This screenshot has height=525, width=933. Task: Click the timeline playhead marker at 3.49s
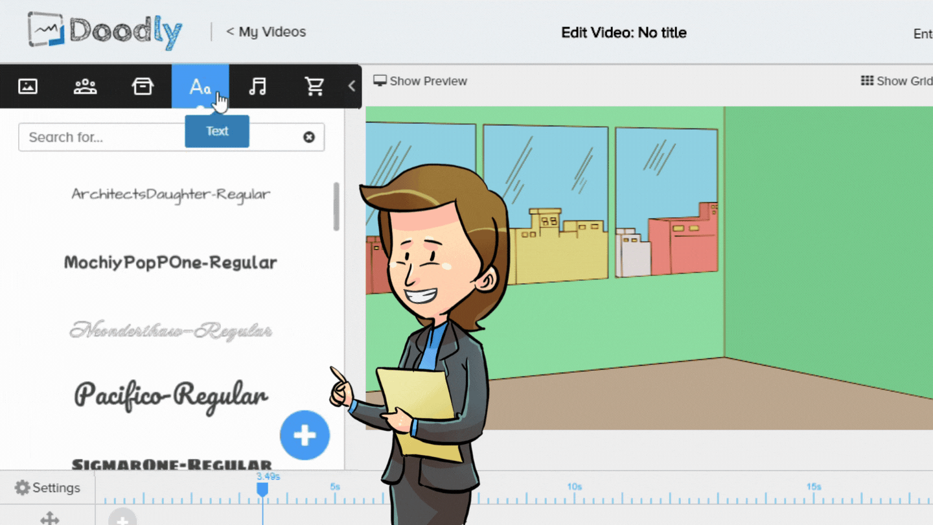pos(262,490)
